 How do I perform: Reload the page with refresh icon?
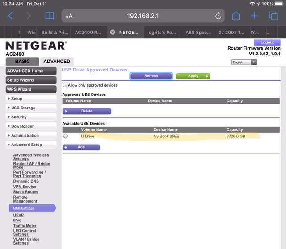pyautogui.click(x=218, y=16)
